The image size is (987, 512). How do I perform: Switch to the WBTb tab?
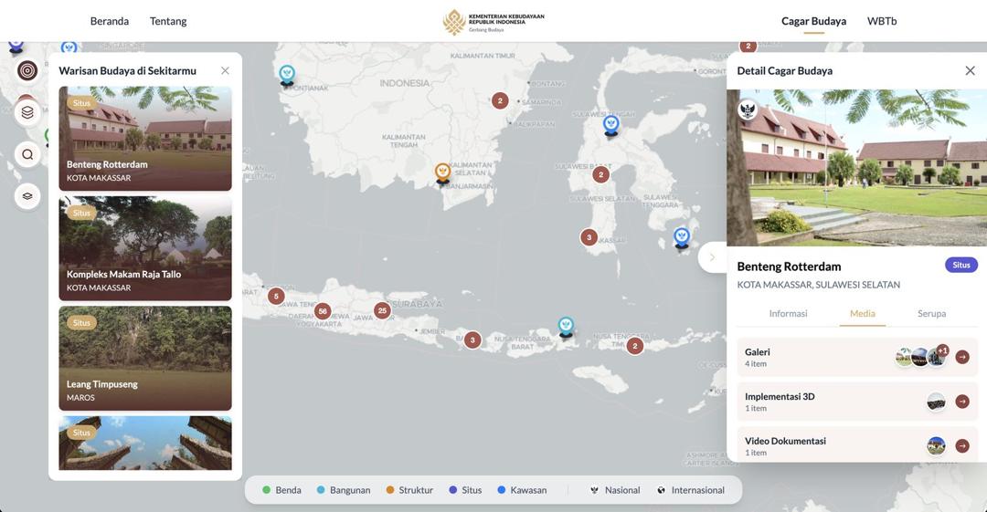coord(881,21)
